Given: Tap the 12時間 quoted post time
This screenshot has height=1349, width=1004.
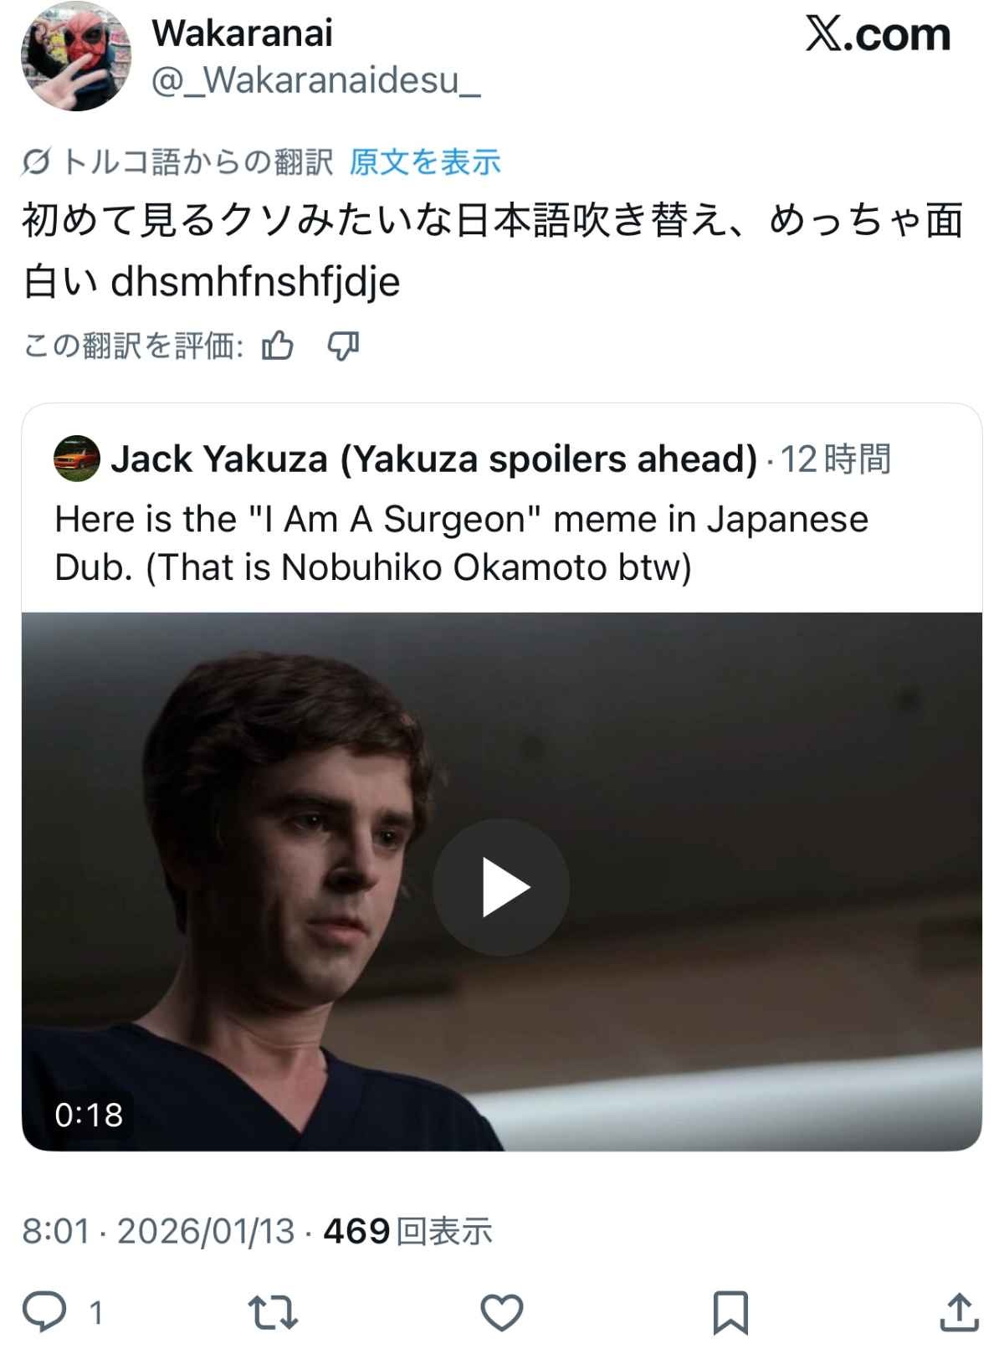Looking at the screenshot, I should pyautogui.click(x=836, y=459).
